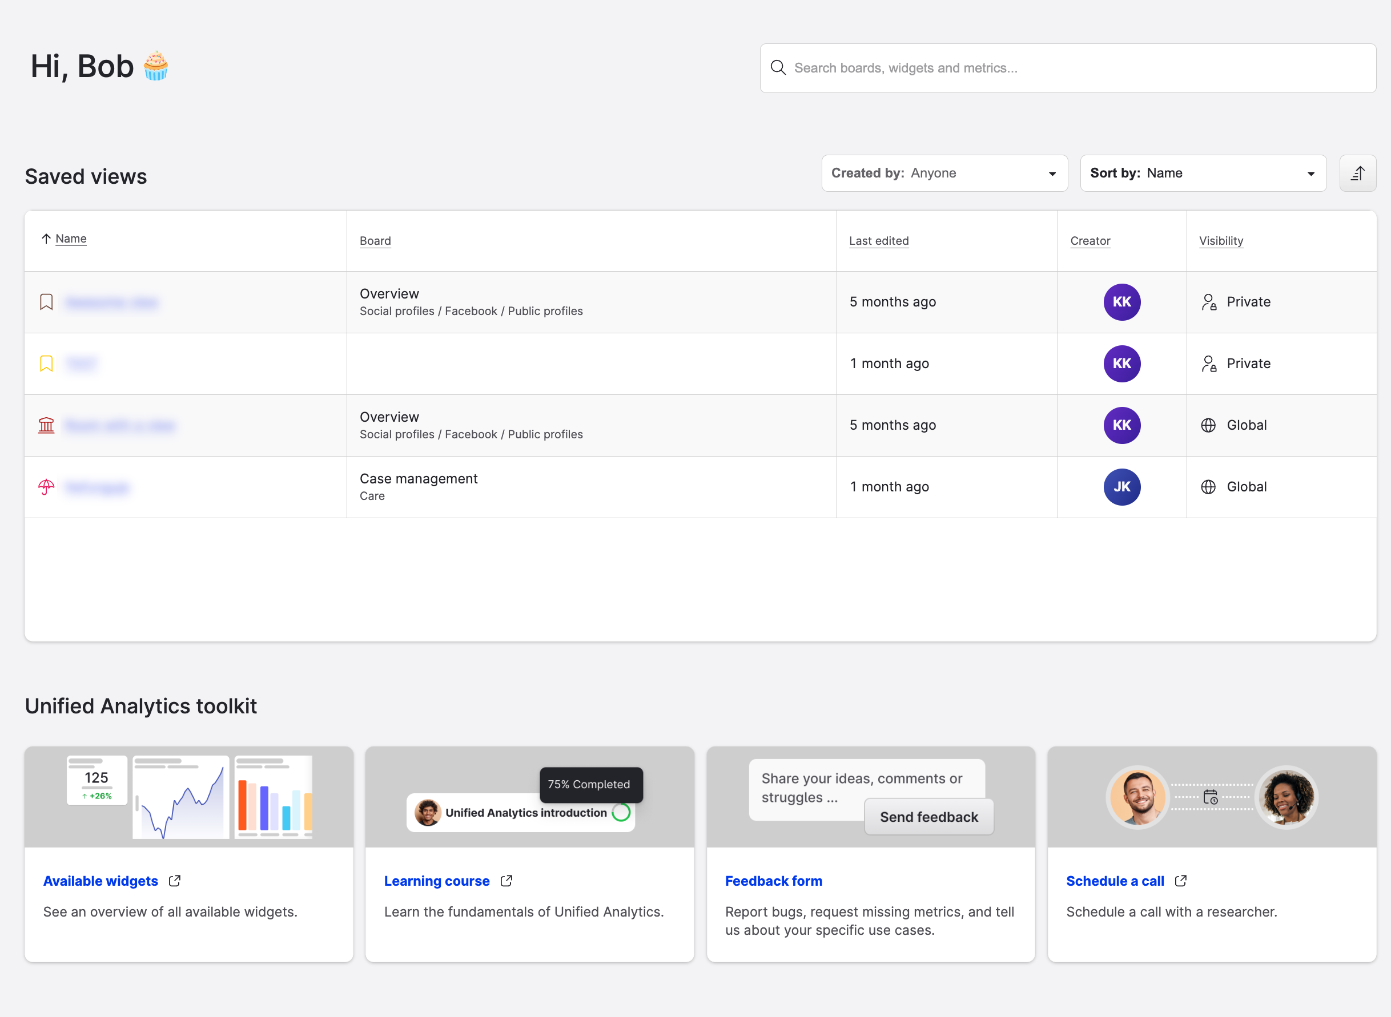
Task: Open JK's creator avatar on the Case management row
Action: [1122, 486]
